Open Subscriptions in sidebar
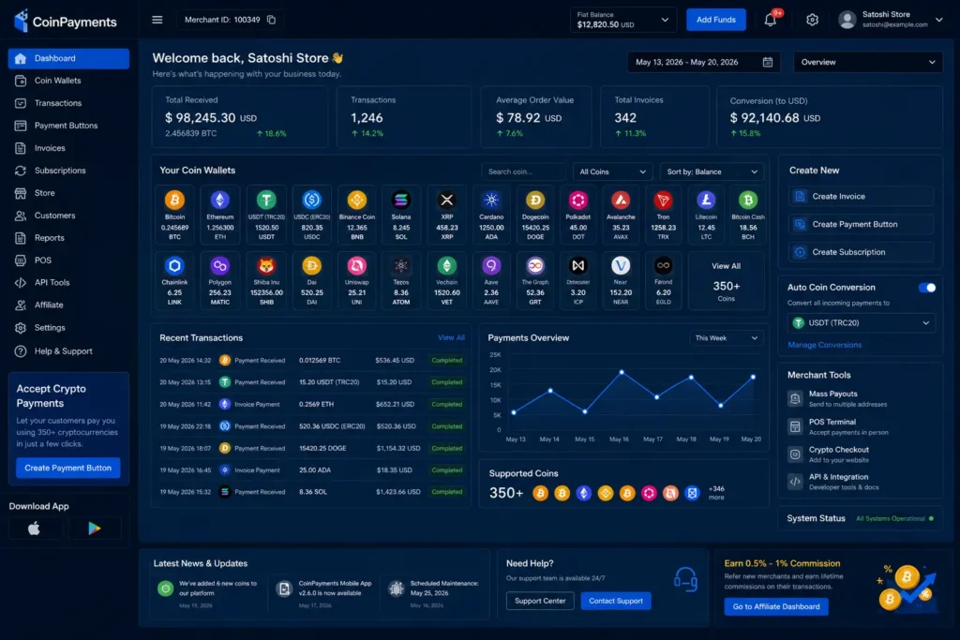The height and width of the screenshot is (640, 960). [68, 171]
